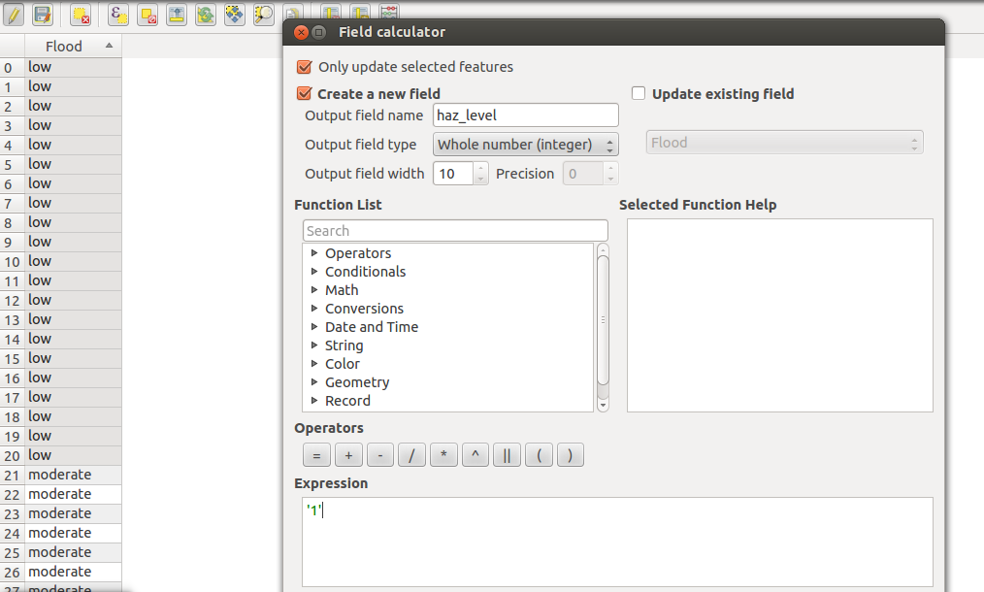
Task: Enable Update existing field checkbox
Action: pyautogui.click(x=639, y=93)
